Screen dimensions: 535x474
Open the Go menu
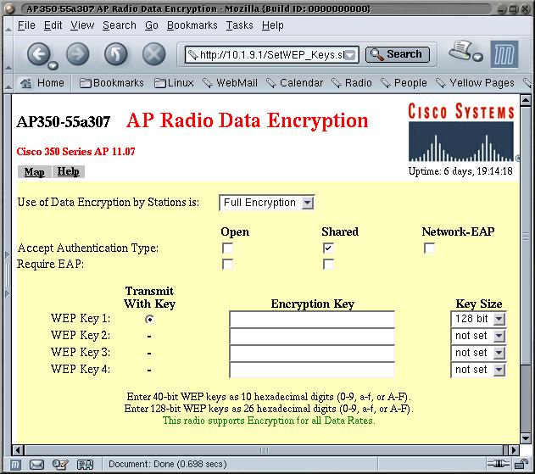tap(152, 25)
